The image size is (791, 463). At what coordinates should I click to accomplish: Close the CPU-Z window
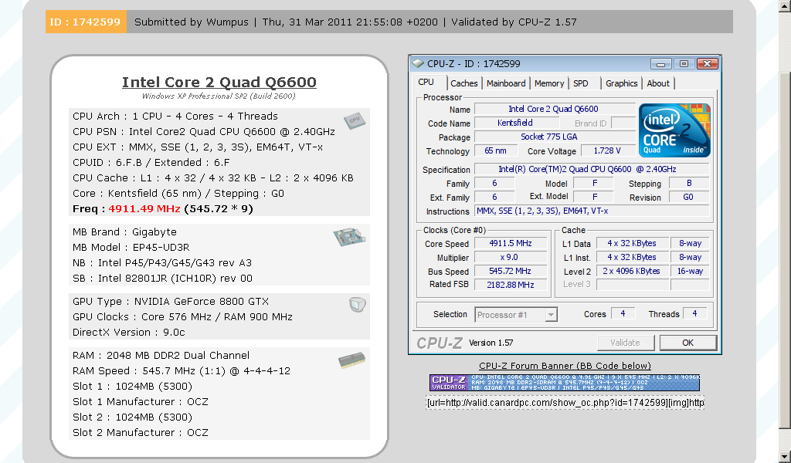[708, 64]
